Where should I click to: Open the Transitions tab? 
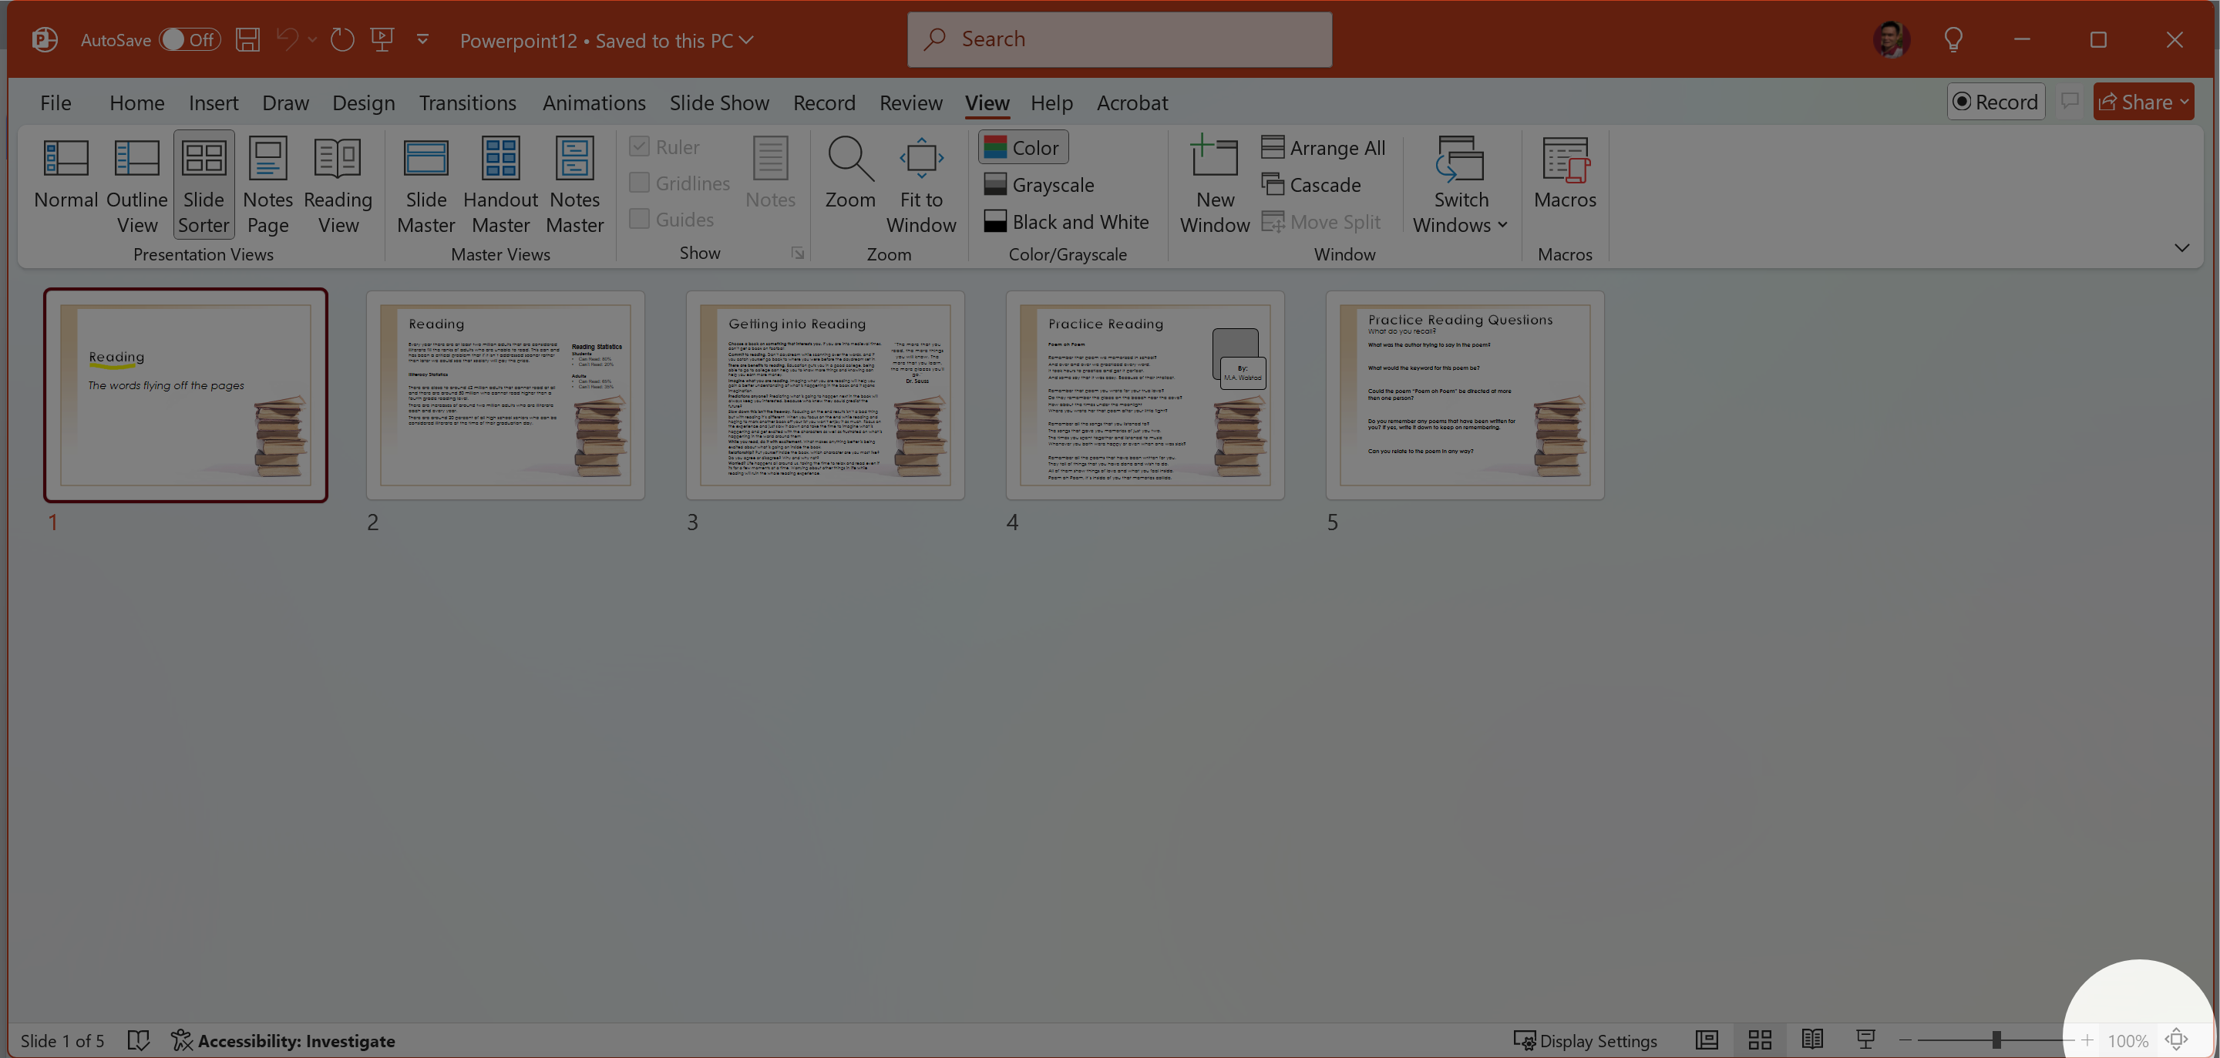coord(467,102)
